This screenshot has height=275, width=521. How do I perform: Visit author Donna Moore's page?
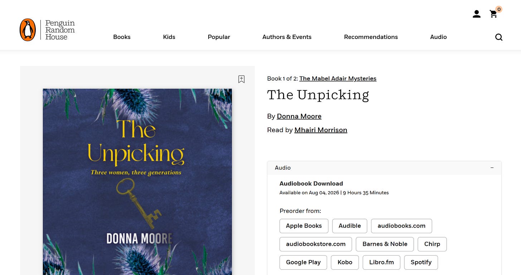click(x=299, y=116)
